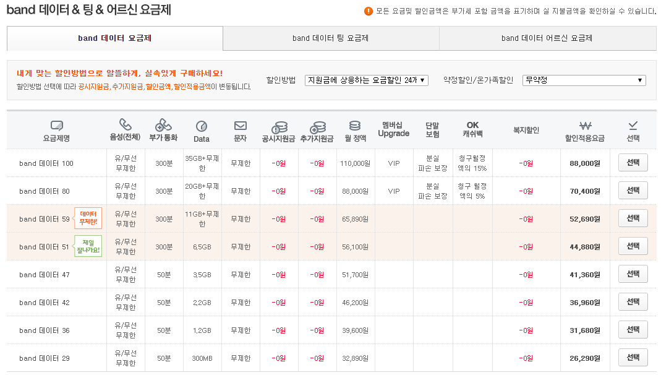Open the 할인방법 discount method dropdown
661x375 pixels.
(x=366, y=79)
